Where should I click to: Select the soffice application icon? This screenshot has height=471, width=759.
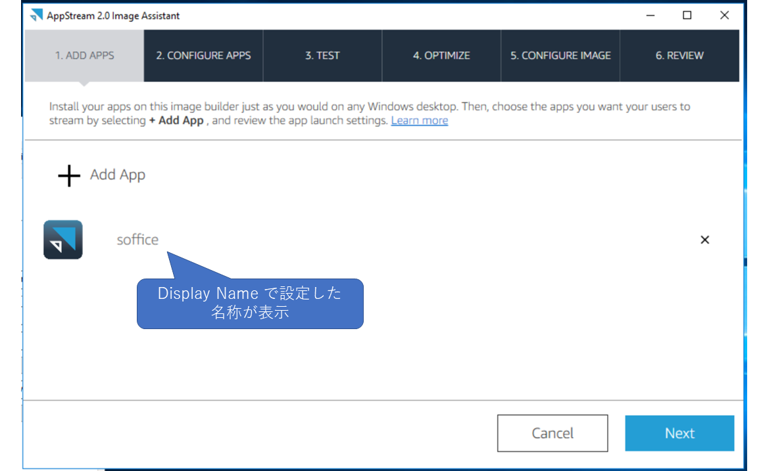pos(63,240)
